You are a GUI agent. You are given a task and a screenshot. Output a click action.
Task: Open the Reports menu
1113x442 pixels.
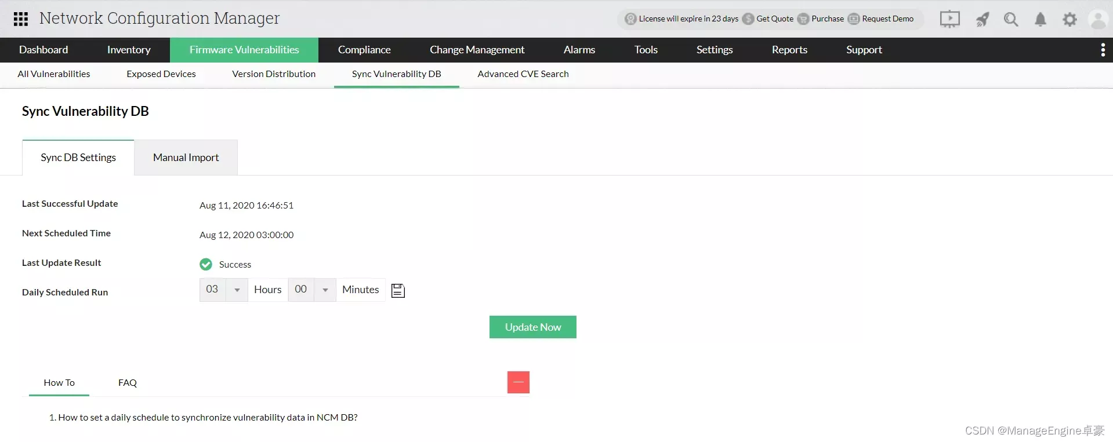[x=789, y=50]
